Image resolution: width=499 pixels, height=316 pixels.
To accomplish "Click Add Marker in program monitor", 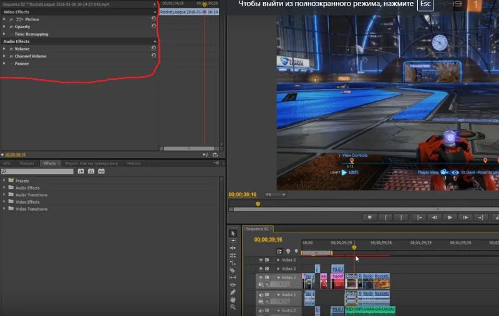I will tap(369, 218).
